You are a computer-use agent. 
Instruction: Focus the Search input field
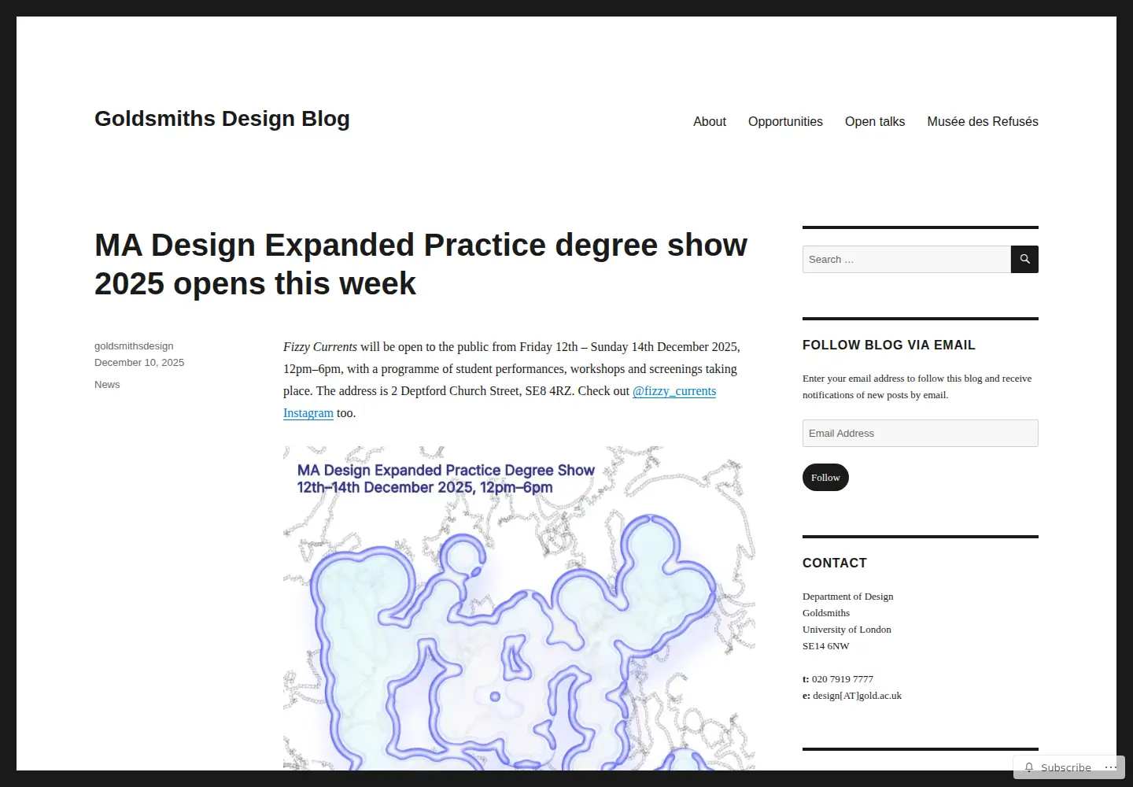tap(906, 259)
